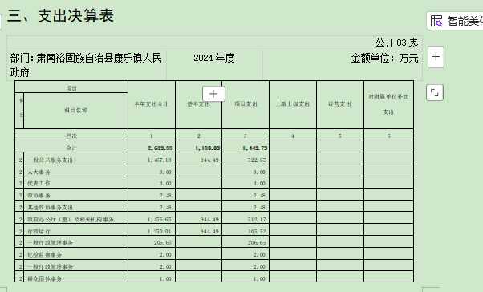
Task: Select the 上缴上级支出 column header
Action: [293, 105]
